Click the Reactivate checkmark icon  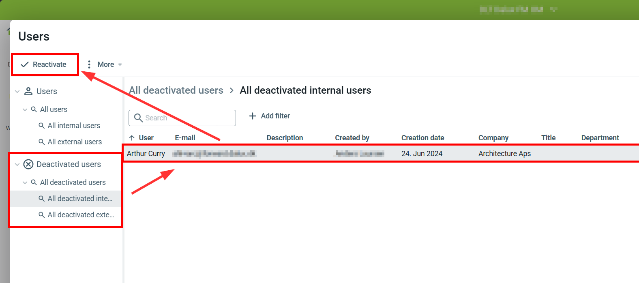tap(25, 64)
